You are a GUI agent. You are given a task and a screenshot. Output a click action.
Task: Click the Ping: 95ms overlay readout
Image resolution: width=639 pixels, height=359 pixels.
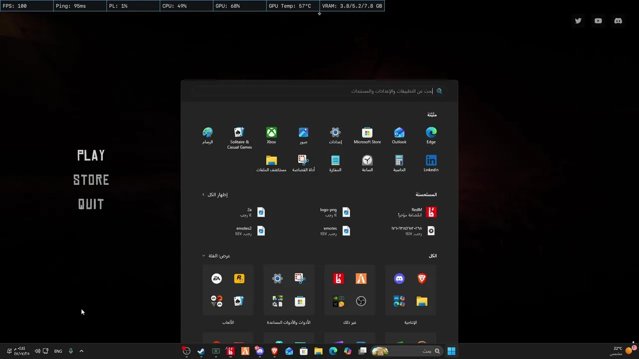coord(79,6)
